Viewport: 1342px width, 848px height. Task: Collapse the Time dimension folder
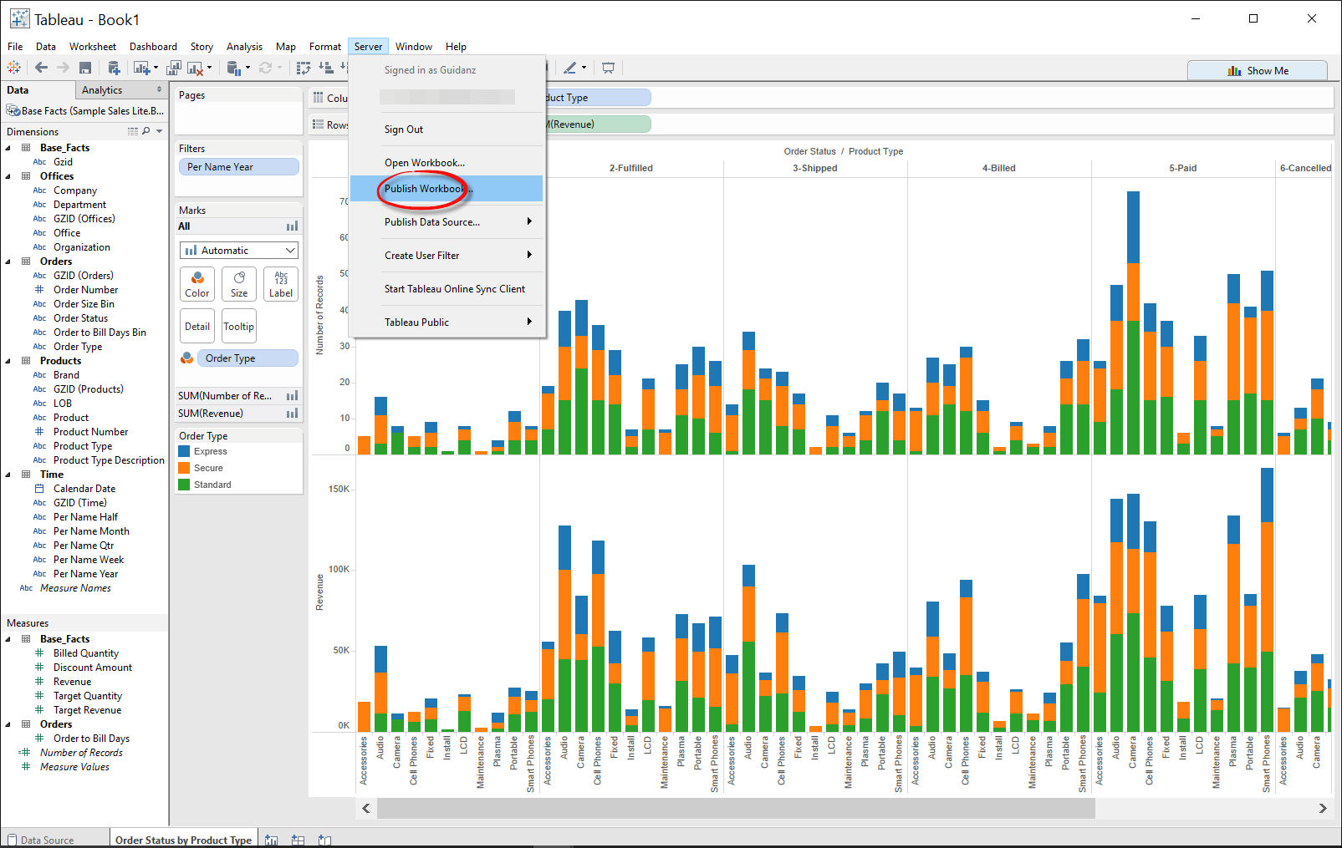[x=8, y=475]
